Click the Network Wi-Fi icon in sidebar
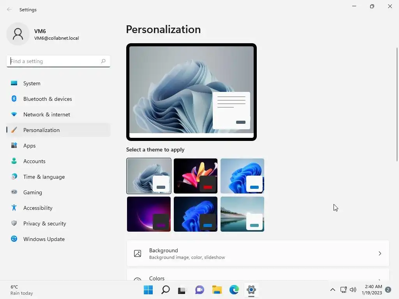This screenshot has width=399, height=299. [14, 114]
